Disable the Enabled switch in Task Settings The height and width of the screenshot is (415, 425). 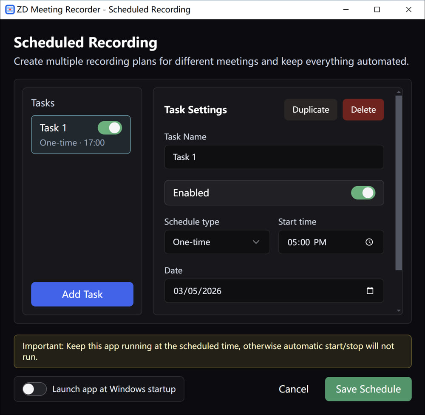tap(363, 193)
